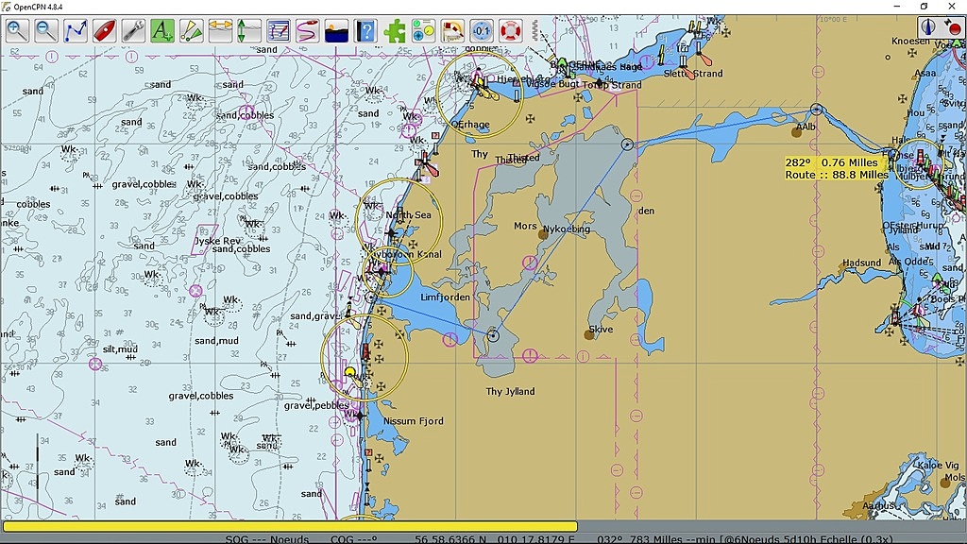
Task: Click the lifebuoy-on-chart plugin icon
Action: [452, 30]
